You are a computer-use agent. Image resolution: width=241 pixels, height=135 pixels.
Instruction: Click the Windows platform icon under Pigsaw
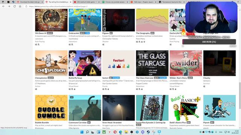[103, 45]
